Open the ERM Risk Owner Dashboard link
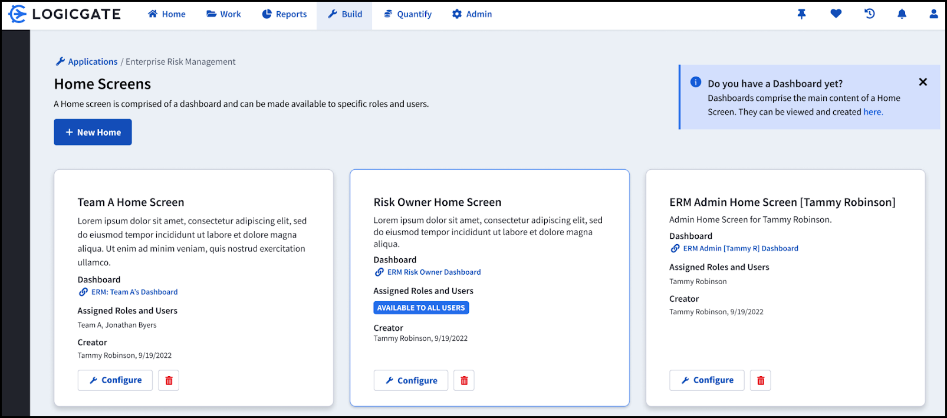The image size is (947, 418). coord(434,272)
